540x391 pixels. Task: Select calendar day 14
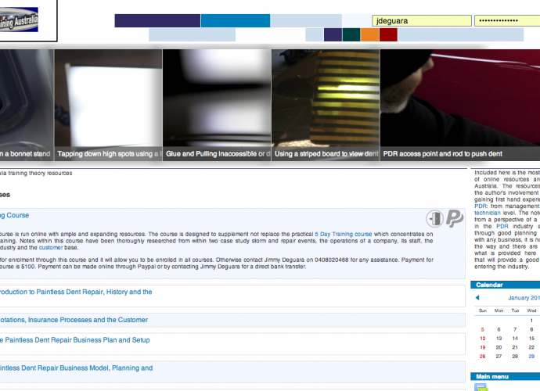(515, 339)
